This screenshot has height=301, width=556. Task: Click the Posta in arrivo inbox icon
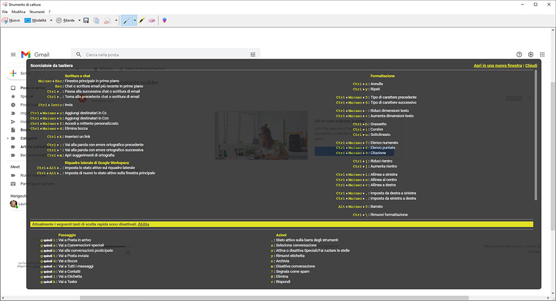click(x=13, y=88)
